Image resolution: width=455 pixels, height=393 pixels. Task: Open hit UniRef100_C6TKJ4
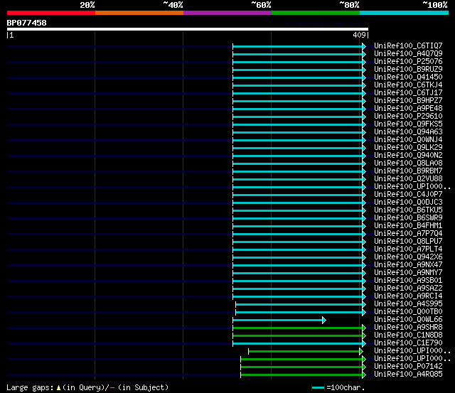click(x=408, y=85)
